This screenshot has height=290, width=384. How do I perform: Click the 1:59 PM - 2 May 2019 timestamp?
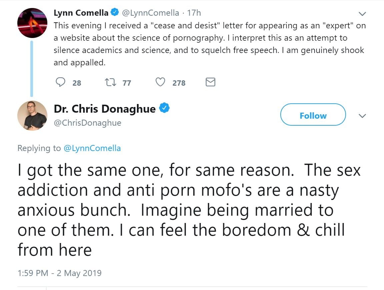click(59, 273)
